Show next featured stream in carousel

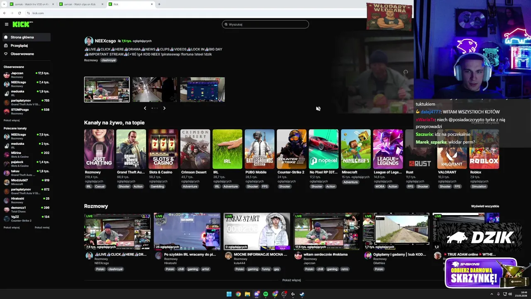[164, 108]
